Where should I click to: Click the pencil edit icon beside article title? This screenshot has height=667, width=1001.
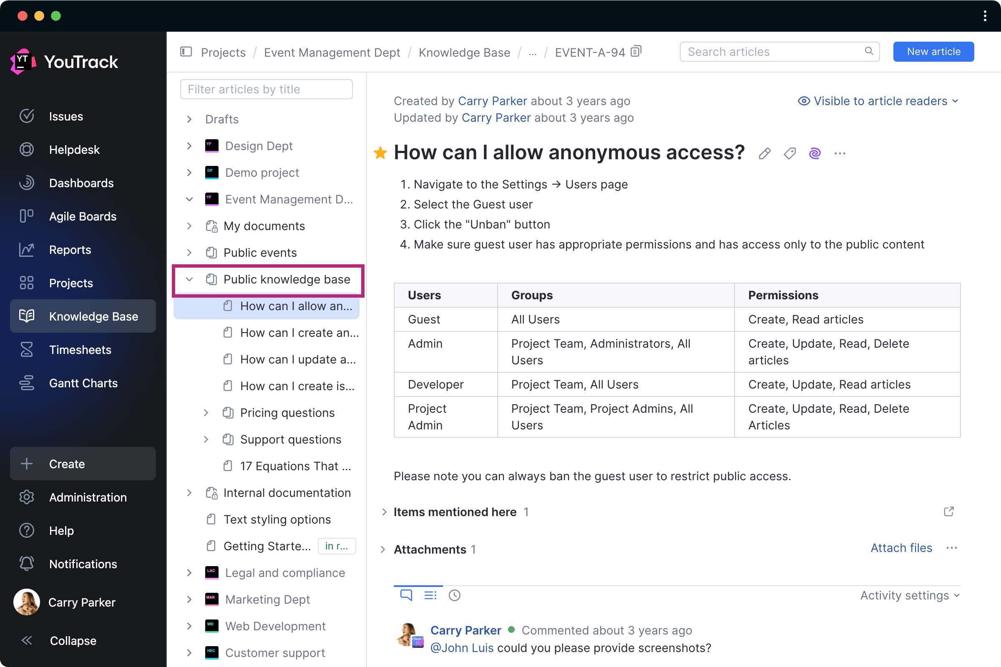pos(765,153)
